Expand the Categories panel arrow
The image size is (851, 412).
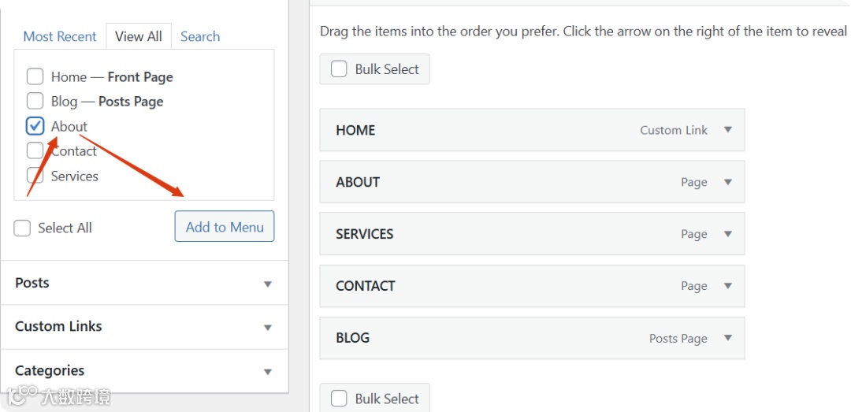[267, 371]
